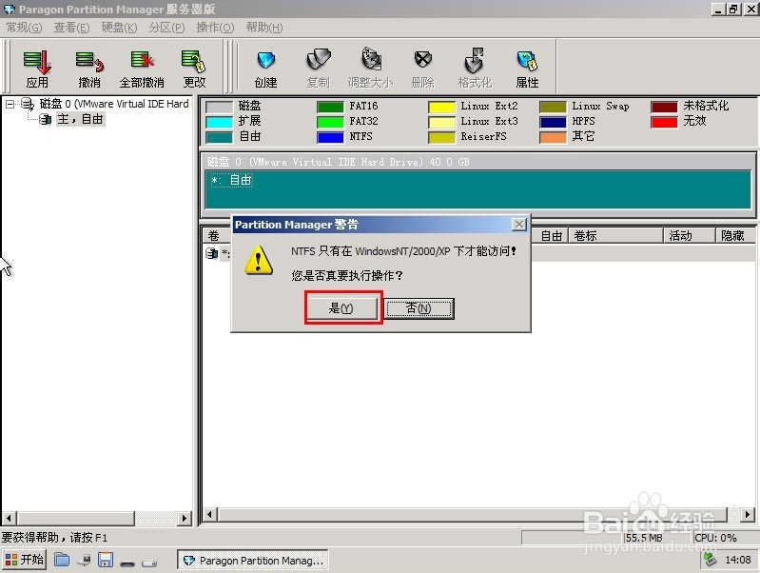The height and width of the screenshot is (573, 760).
Task: Click the warning triangle icon in dialog
Action: click(259, 260)
